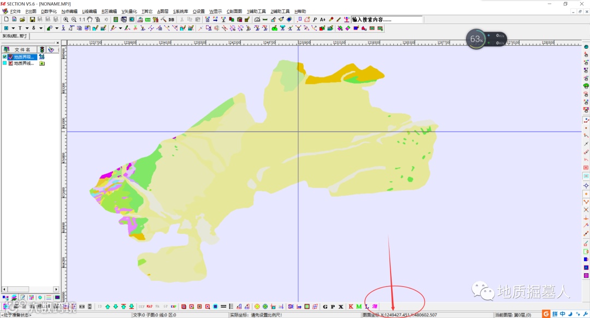Click the traffic light status column header
The height and width of the screenshot is (318, 590).
(42, 50)
